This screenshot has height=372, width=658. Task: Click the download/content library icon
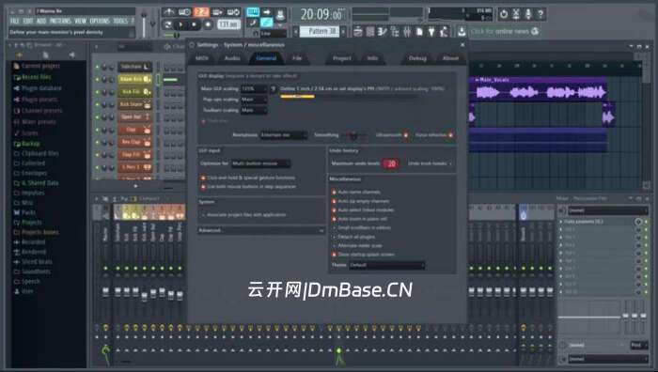click(x=462, y=31)
